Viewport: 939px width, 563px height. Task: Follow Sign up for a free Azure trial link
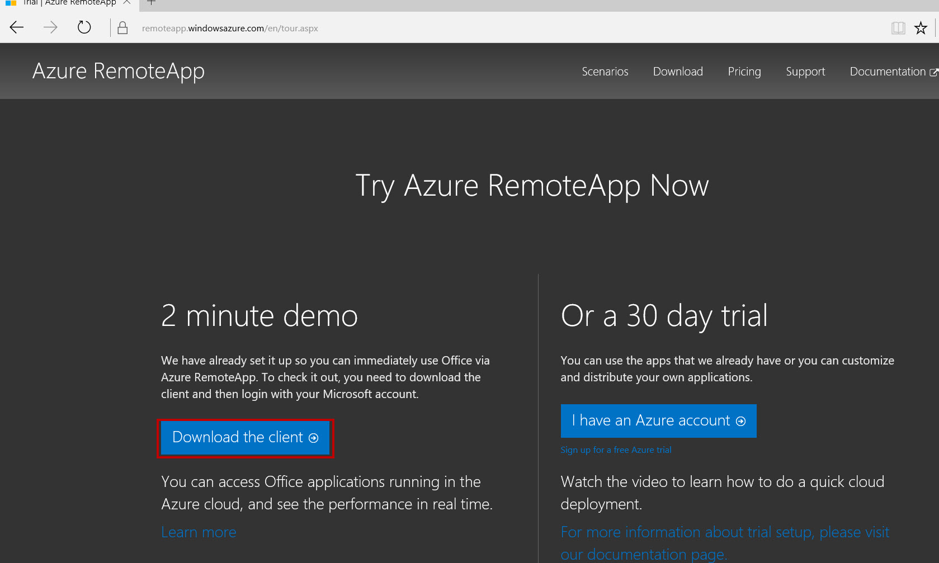616,450
